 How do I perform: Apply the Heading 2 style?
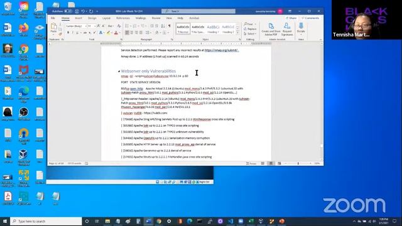coord(228,29)
